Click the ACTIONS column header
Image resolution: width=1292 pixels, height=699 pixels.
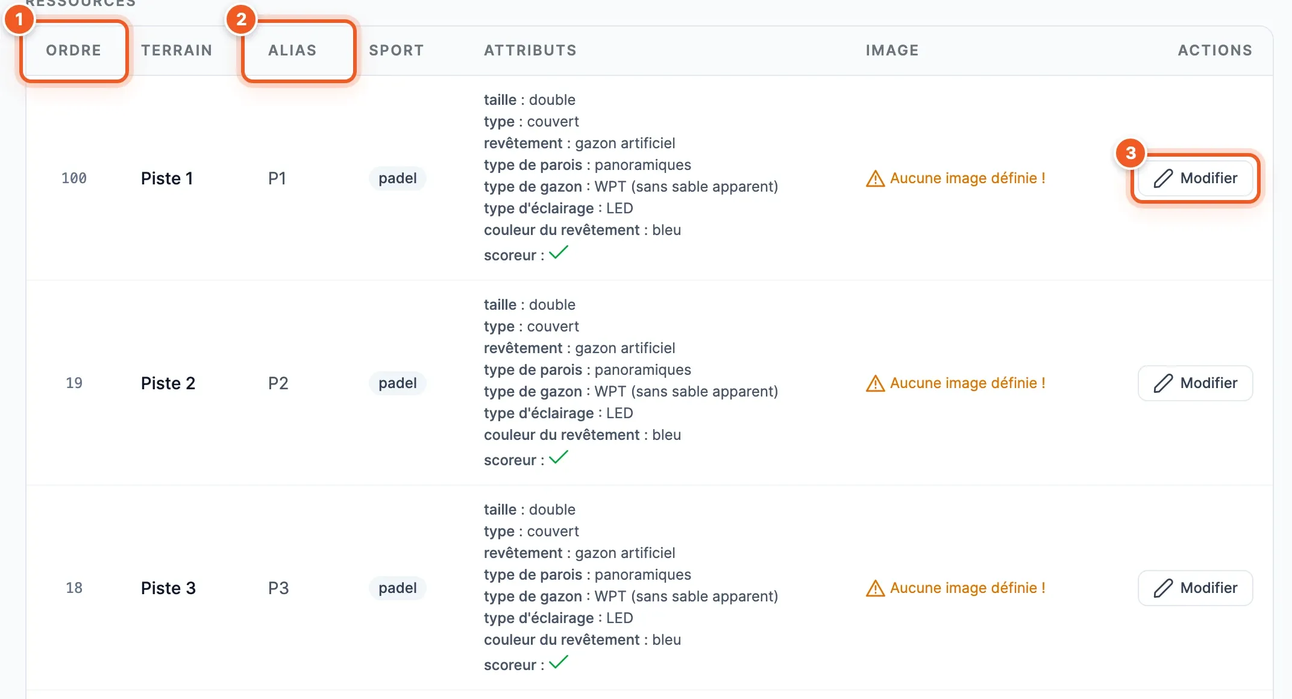pyautogui.click(x=1215, y=51)
